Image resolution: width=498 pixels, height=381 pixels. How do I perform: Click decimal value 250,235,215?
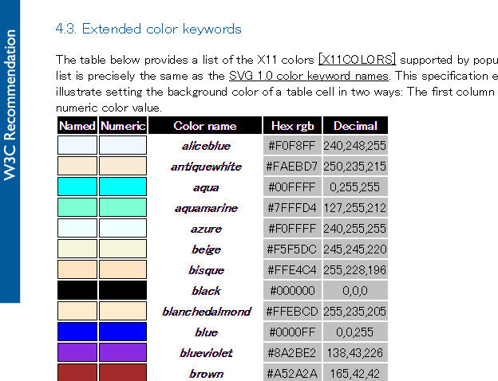tap(355, 167)
